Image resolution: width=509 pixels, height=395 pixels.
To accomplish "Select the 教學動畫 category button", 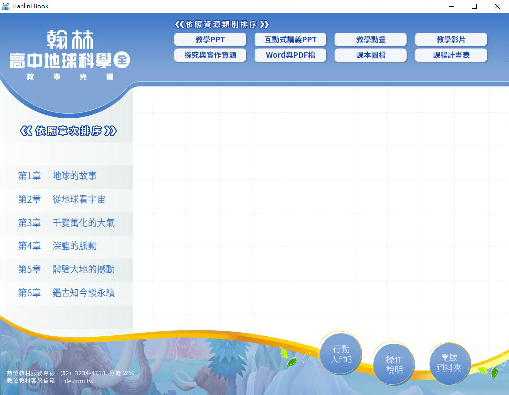I will click(371, 40).
